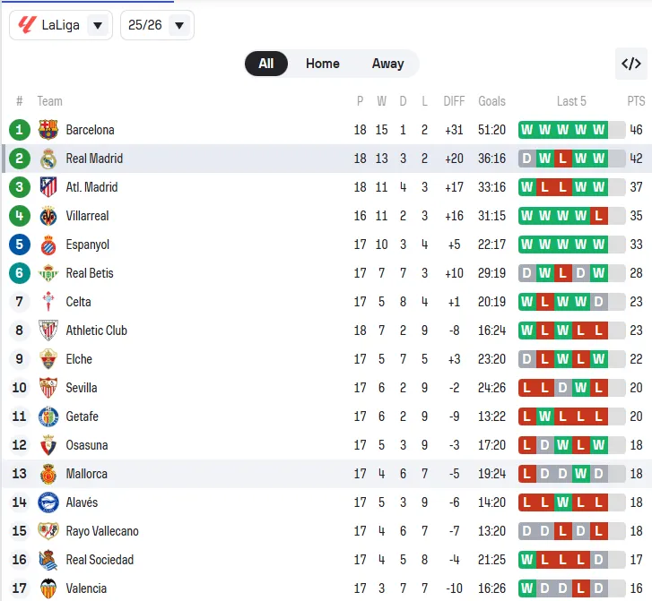
Task: Open the LaLiga league dropdown
Action: 61,25
